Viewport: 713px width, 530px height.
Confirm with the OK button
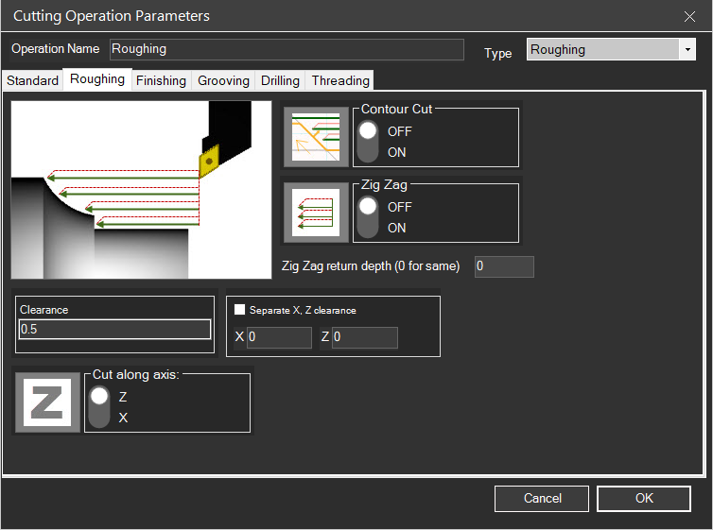644,498
